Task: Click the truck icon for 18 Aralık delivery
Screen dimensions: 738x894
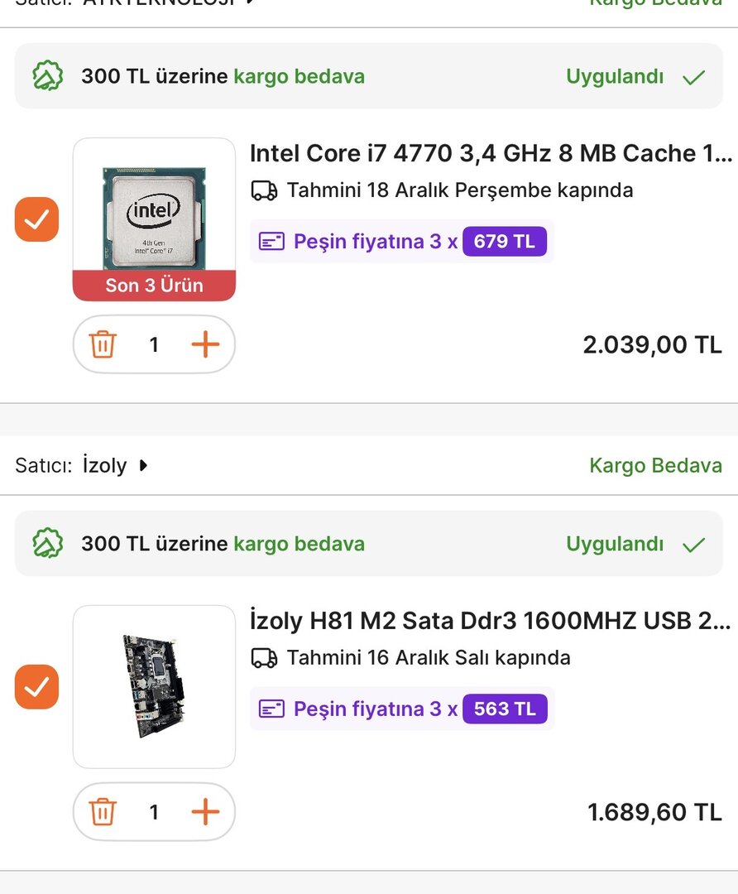Action: click(264, 190)
